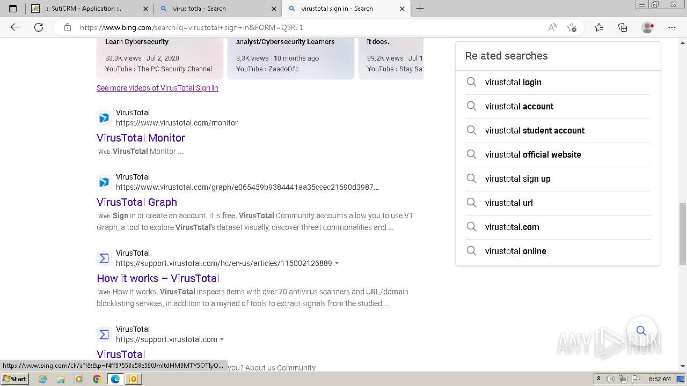The image size is (687, 386).
Task: Open the tab actions menu
Action: [x=13, y=9]
